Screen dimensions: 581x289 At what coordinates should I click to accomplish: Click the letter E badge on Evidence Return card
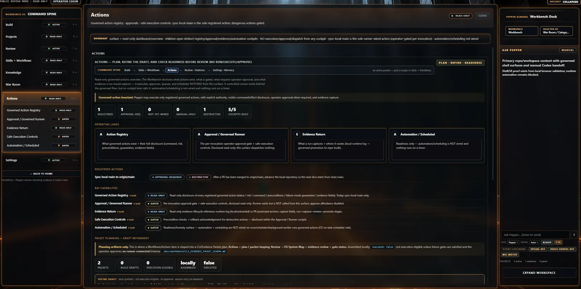click(297, 135)
